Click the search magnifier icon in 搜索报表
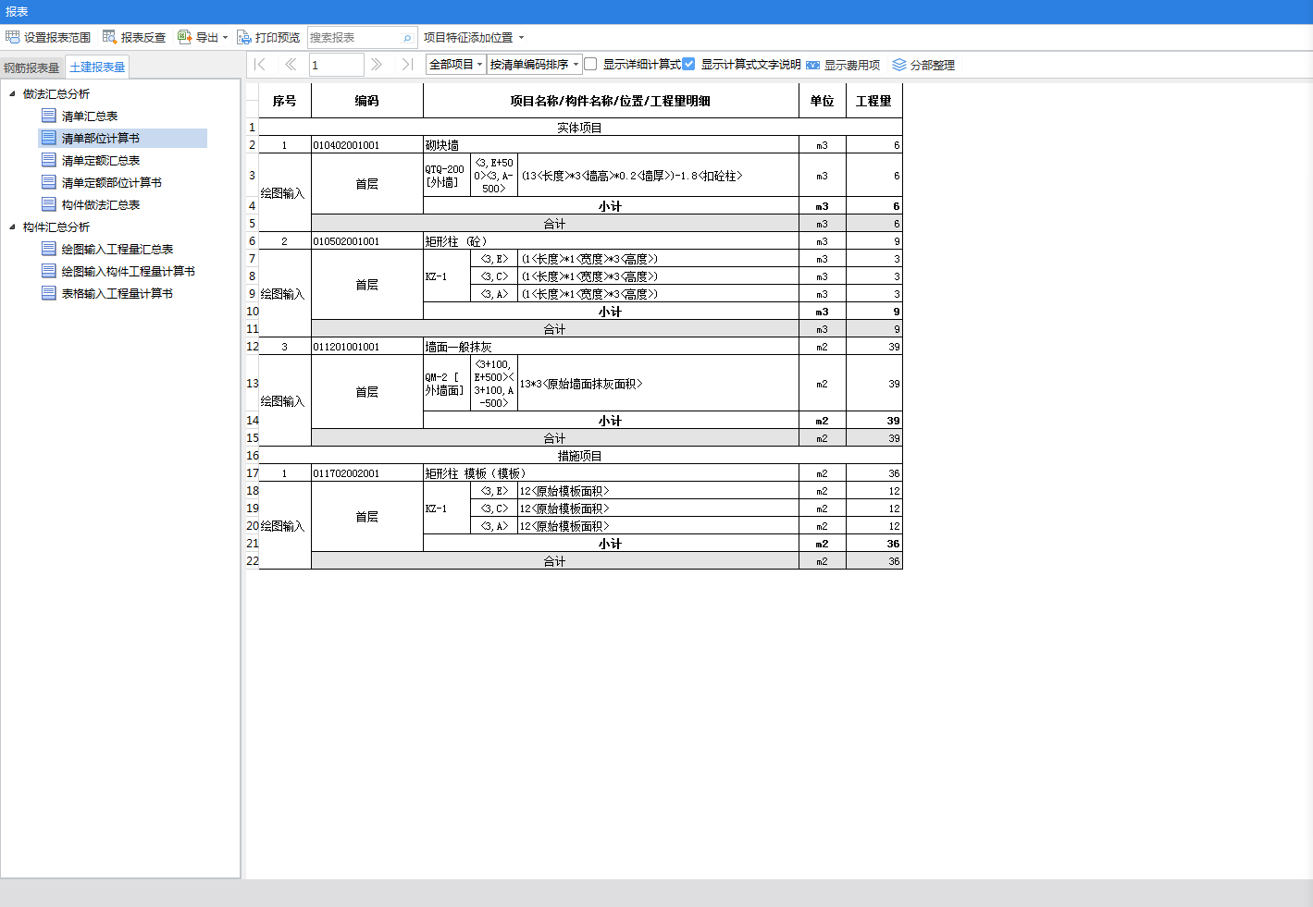1313x907 pixels. pyautogui.click(x=407, y=38)
